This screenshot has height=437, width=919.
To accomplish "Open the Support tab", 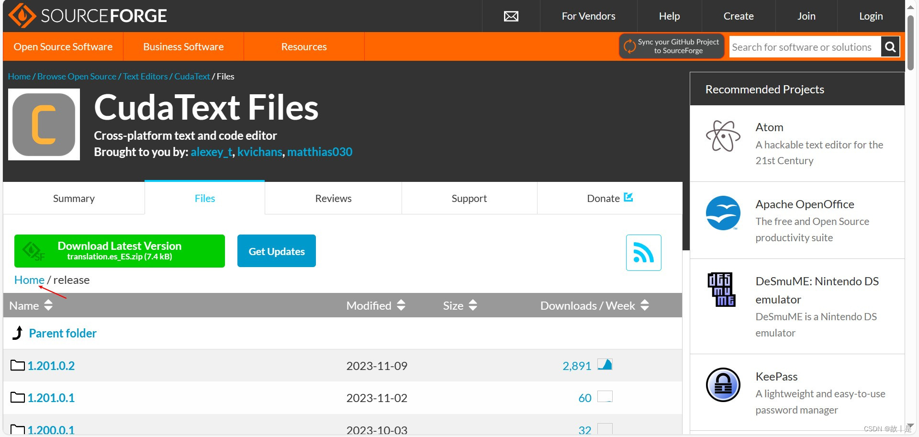I will 469,198.
